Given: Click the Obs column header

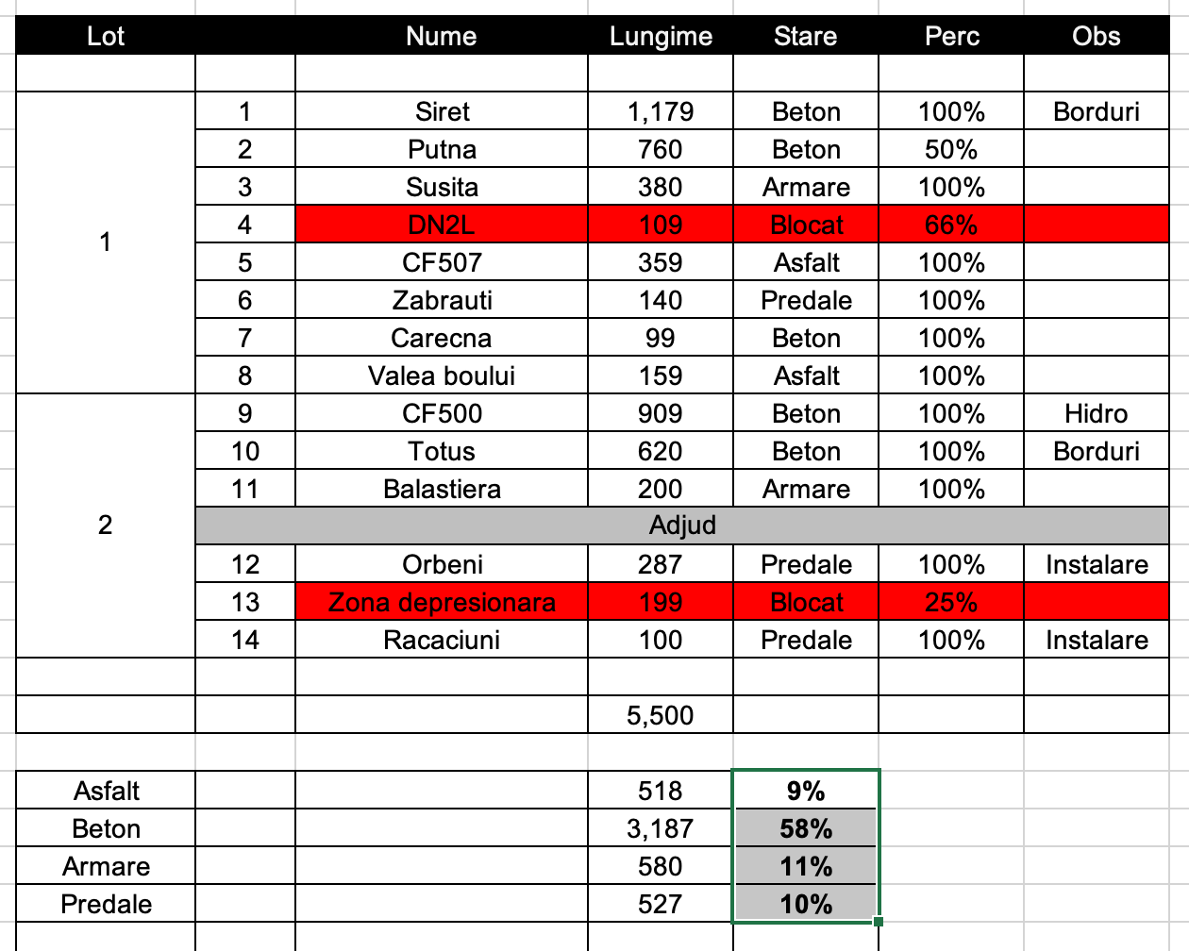Looking at the screenshot, I should pyautogui.click(x=1096, y=36).
